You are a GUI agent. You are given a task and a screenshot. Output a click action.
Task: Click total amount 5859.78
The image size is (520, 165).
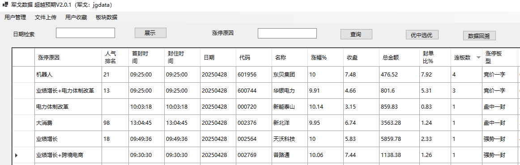pos(399,139)
